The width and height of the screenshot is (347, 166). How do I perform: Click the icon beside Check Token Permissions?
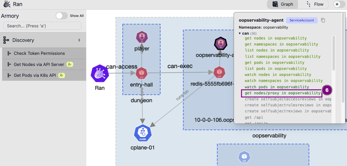click(x=9, y=53)
